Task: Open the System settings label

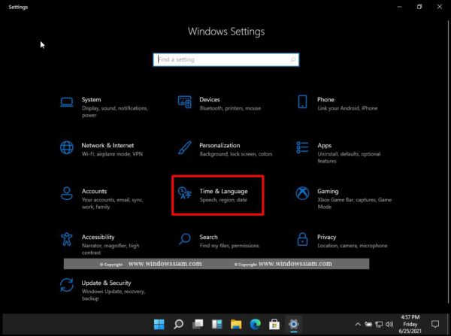Action: [x=91, y=99]
